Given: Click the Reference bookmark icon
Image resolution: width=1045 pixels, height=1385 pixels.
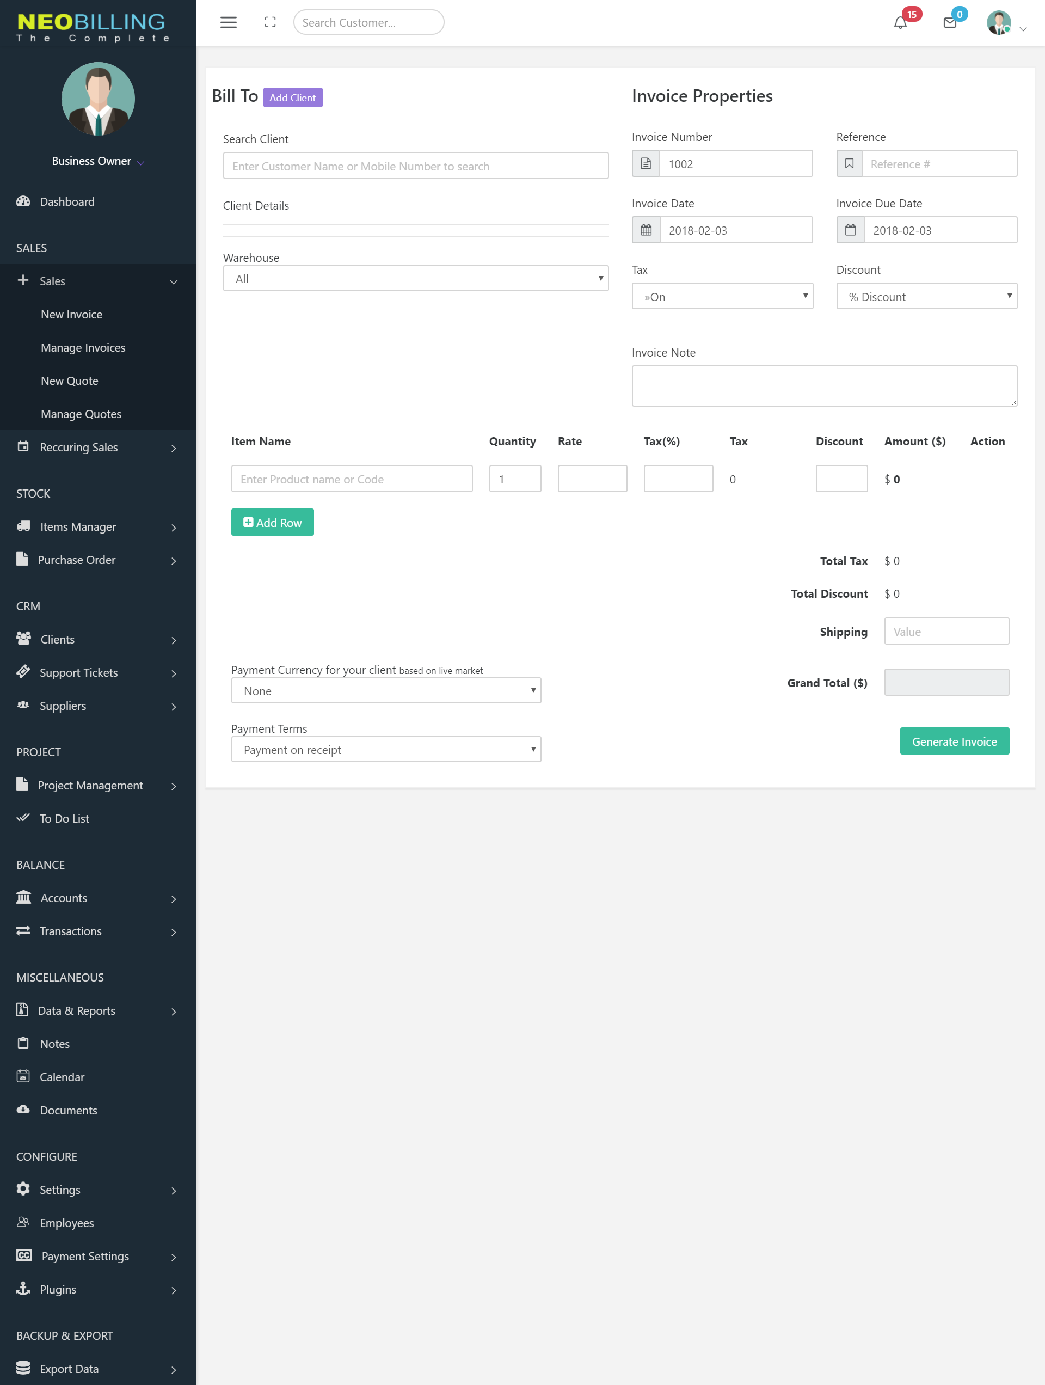Looking at the screenshot, I should pyautogui.click(x=849, y=164).
